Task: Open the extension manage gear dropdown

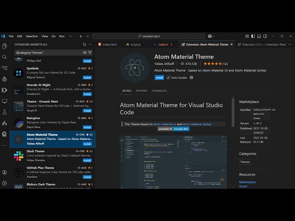Action: coord(192,77)
